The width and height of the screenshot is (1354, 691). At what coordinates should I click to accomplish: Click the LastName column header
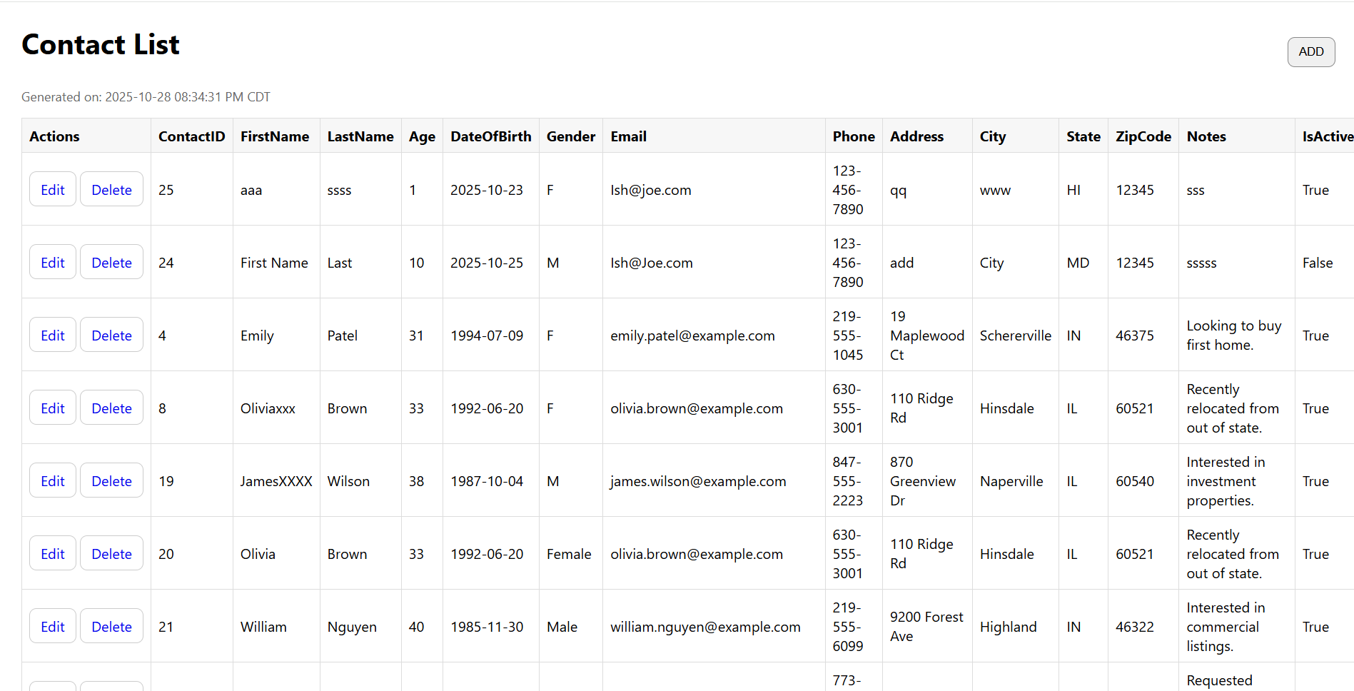(x=360, y=136)
